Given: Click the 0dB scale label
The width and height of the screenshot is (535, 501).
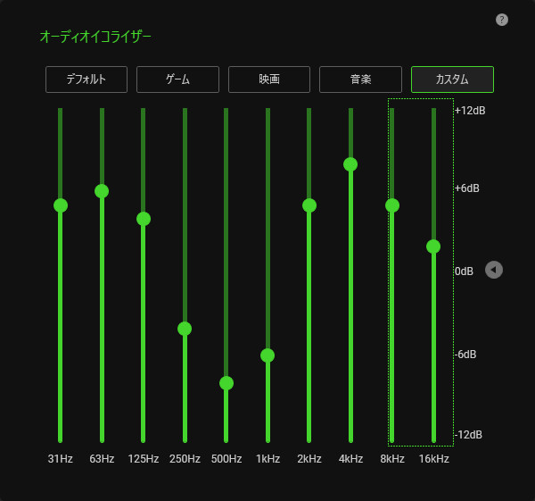Looking at the screenshot, I should (x=464, y=271).
